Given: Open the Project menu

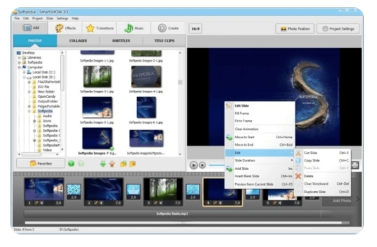Looking at the screenshot, I should [37, 18].
